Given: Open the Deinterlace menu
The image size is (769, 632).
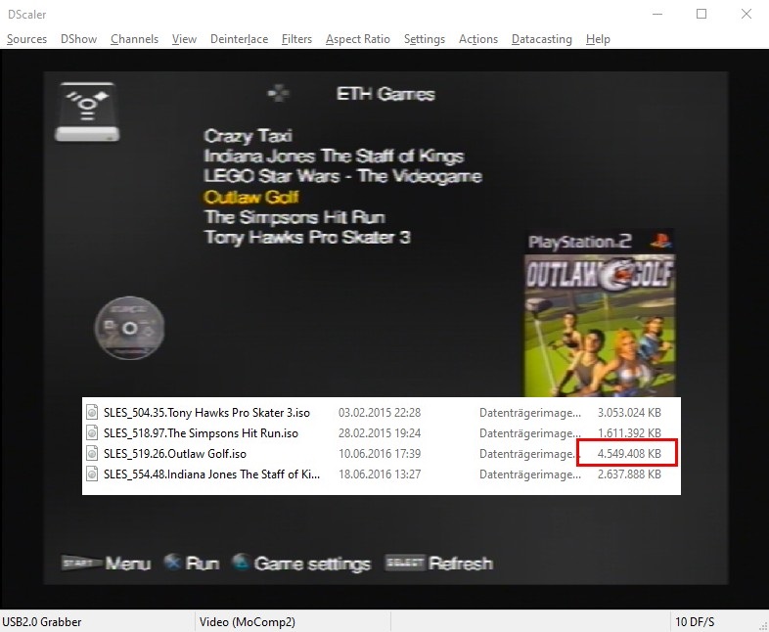Looking at the screenshot, I should [239, 39].
